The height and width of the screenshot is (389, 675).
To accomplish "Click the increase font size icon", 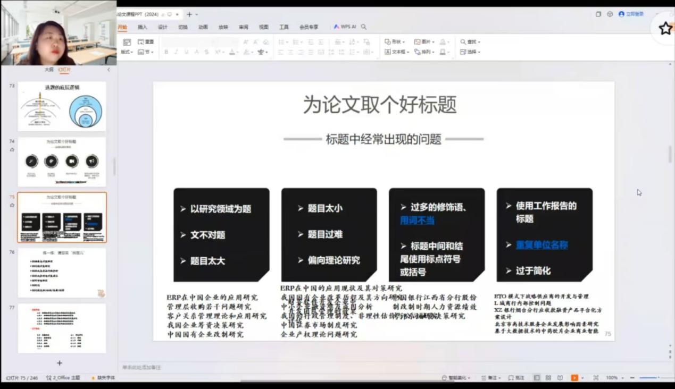I will point(246,42).
